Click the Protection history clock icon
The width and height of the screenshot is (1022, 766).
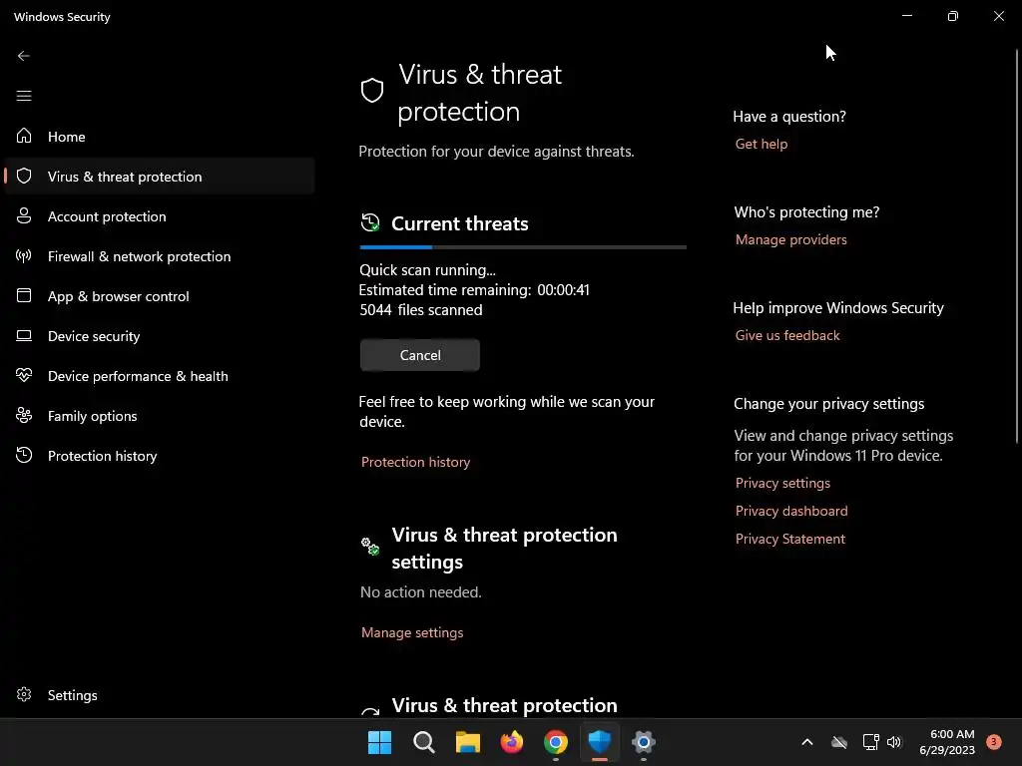24,455
